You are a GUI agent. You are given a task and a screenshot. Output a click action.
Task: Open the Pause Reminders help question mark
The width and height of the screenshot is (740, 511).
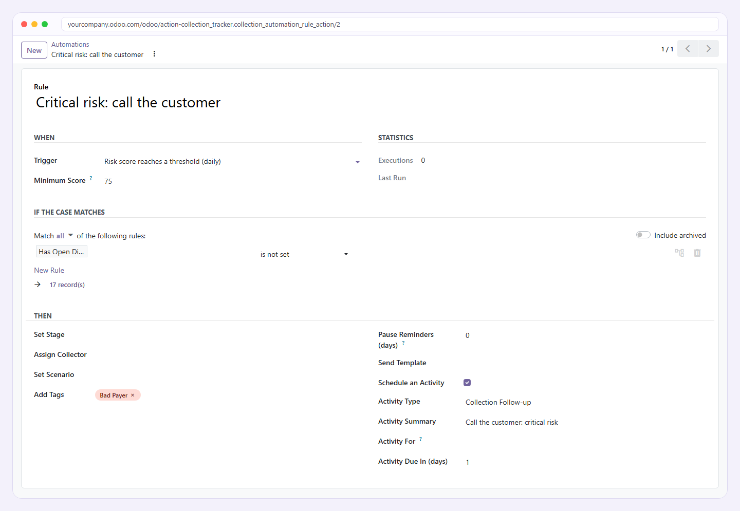(x=403, y=343)
